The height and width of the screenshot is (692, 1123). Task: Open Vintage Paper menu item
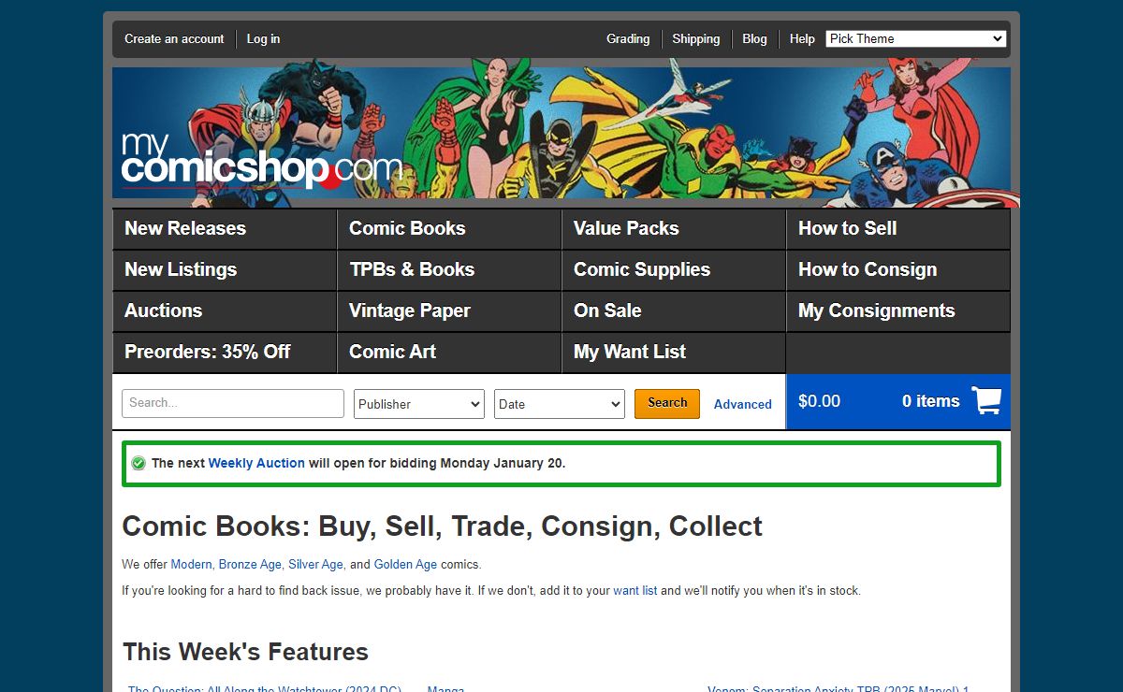point(449,310)
